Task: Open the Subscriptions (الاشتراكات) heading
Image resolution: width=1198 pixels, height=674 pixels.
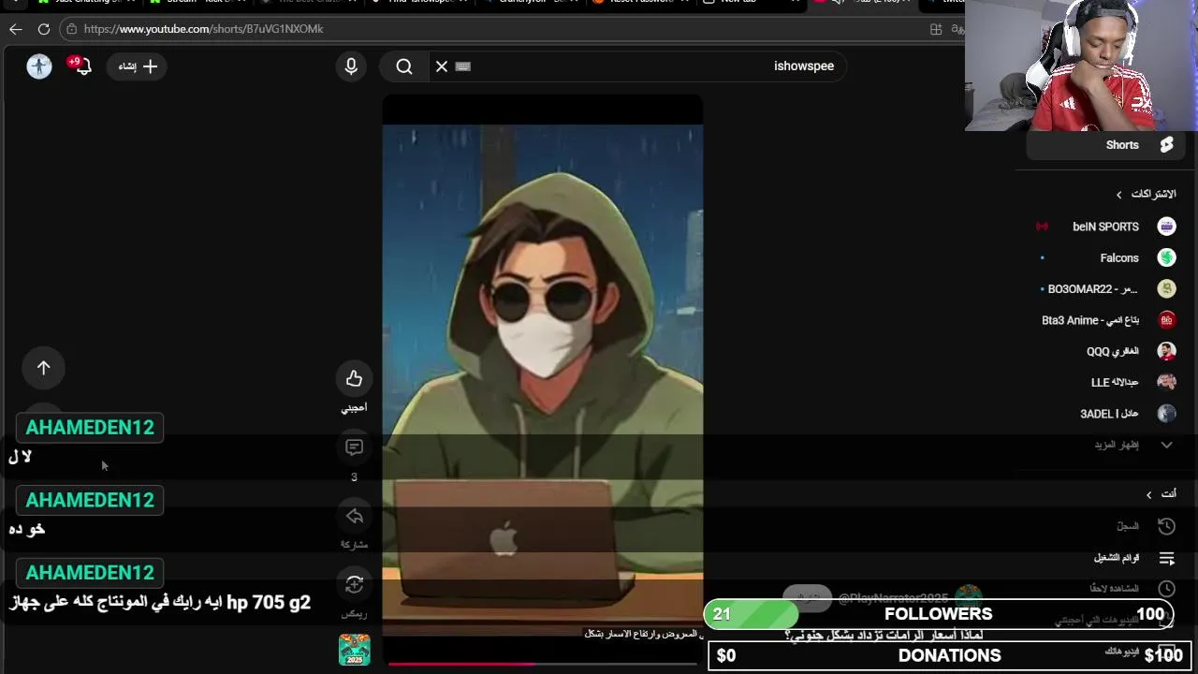Action: coord(1146,194)
